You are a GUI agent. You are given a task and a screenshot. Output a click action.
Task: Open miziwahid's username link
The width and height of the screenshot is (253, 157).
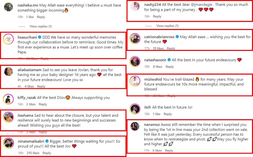153,79
